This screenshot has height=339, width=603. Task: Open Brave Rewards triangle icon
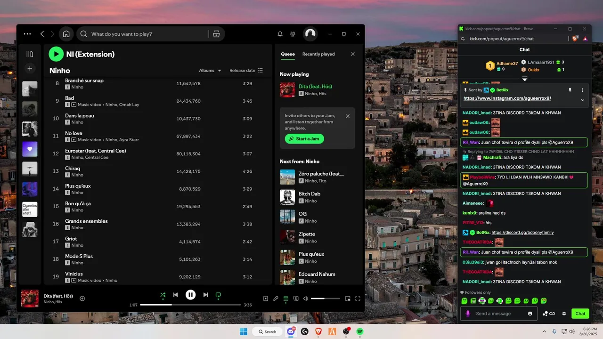click(585, 39)
